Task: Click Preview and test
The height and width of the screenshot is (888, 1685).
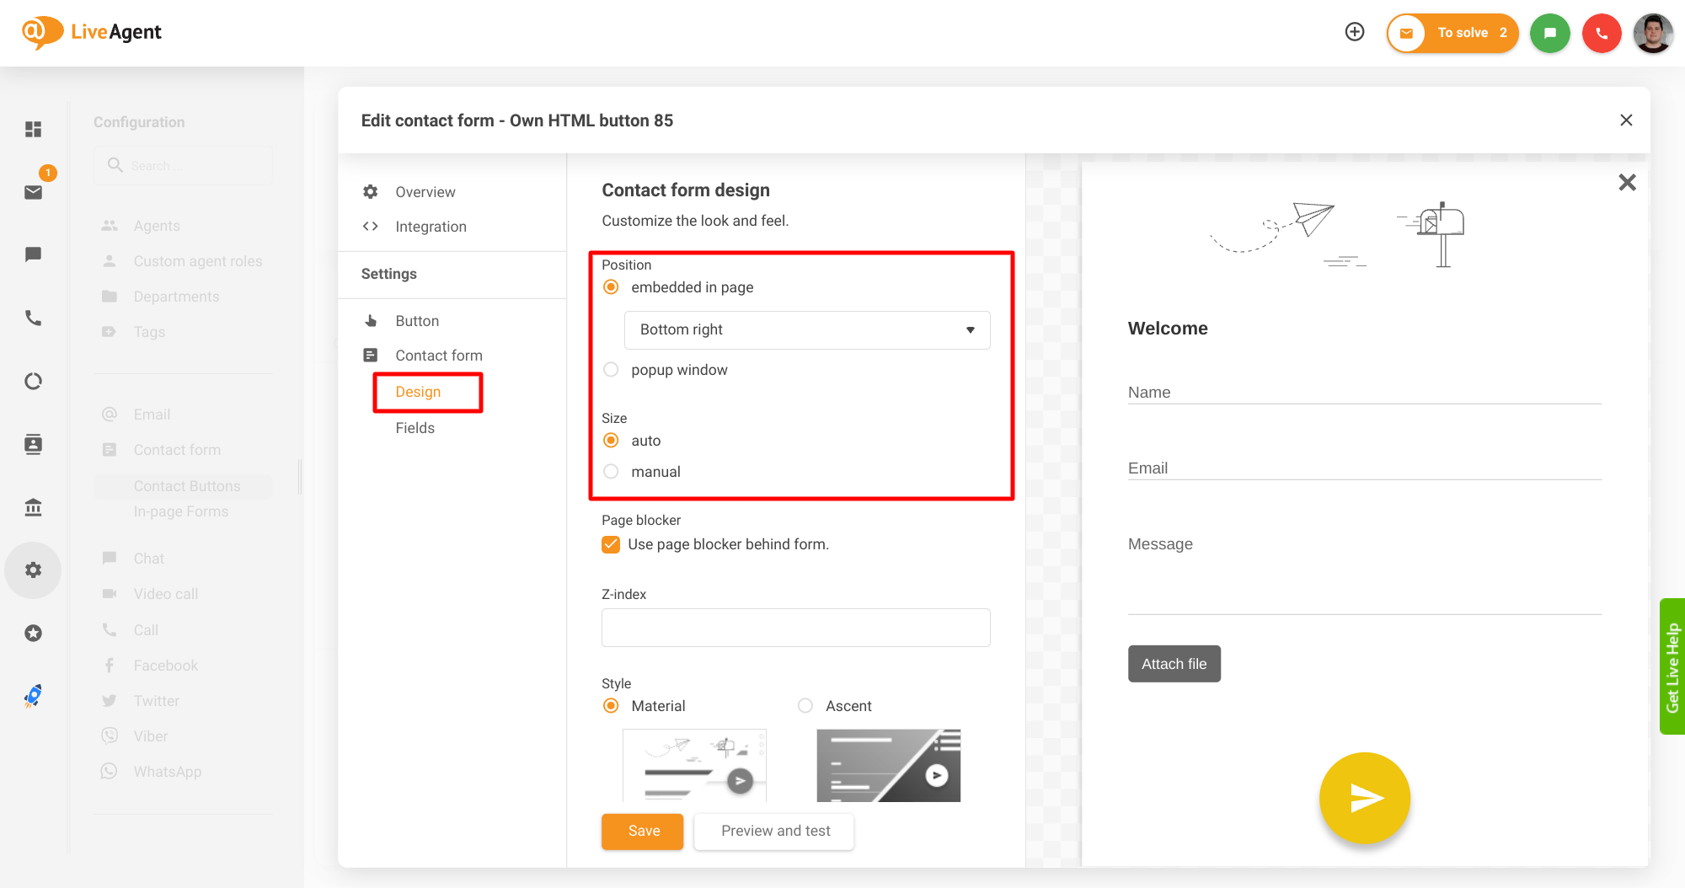Action: pyautogui.click(x=773, y=832)
